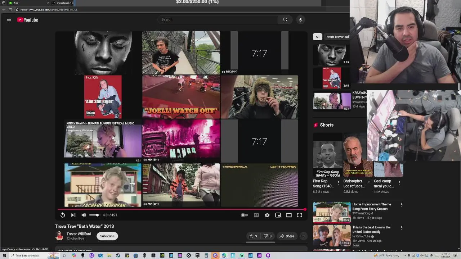Click the video title Treva Trev Bath Water
The height and width of the screenshot is (259, 461).
84,226
